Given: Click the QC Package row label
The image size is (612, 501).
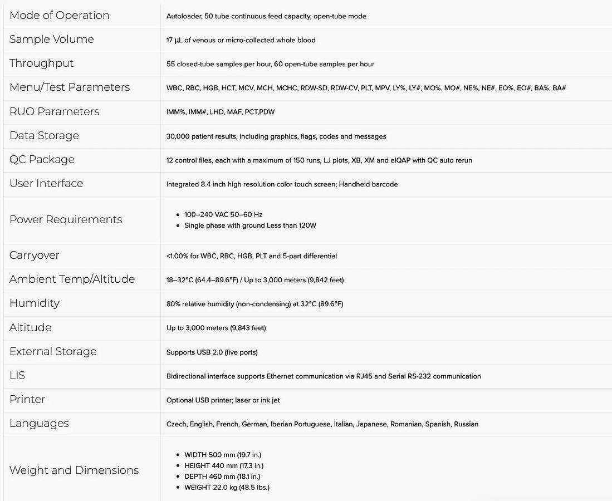Looking at the screenshot, I should pos(42,160).
